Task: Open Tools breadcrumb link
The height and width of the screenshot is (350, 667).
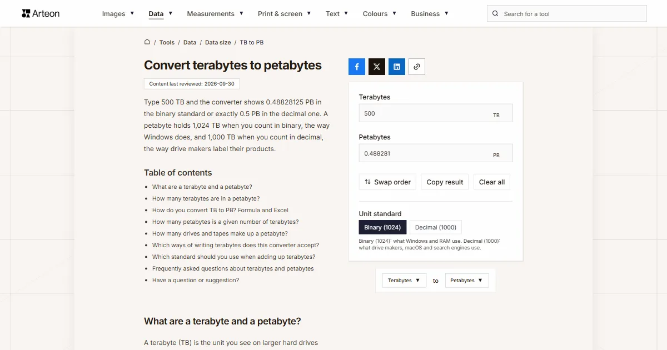Action: pyautogui.click(x=167, y=42)
